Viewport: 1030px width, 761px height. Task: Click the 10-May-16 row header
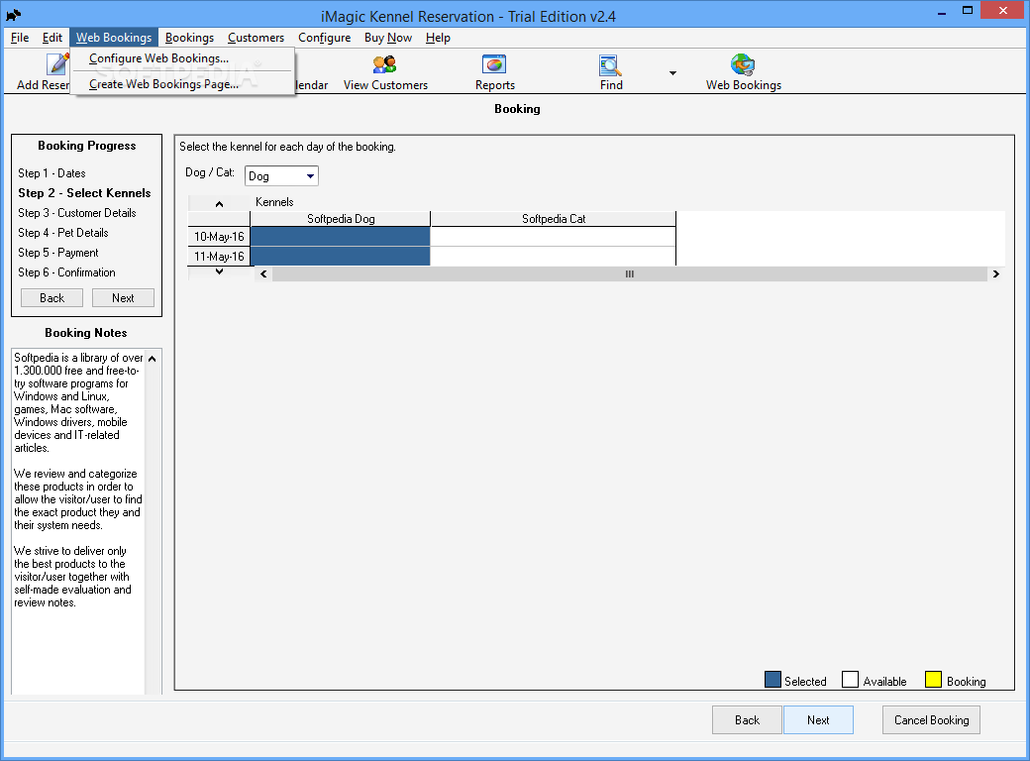pyautogui.click(x=219, y=237)
